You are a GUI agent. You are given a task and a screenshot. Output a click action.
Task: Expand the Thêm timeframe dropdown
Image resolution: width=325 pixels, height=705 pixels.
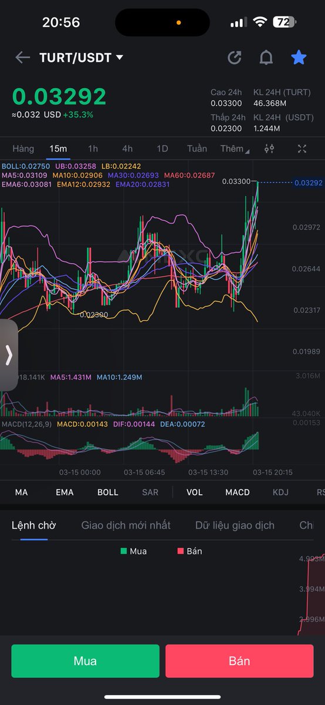point(234,149)
